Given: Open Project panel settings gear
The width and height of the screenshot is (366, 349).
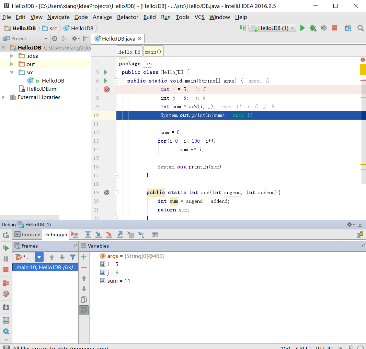Looking at the screenshot, I should [x=76, y=39].
